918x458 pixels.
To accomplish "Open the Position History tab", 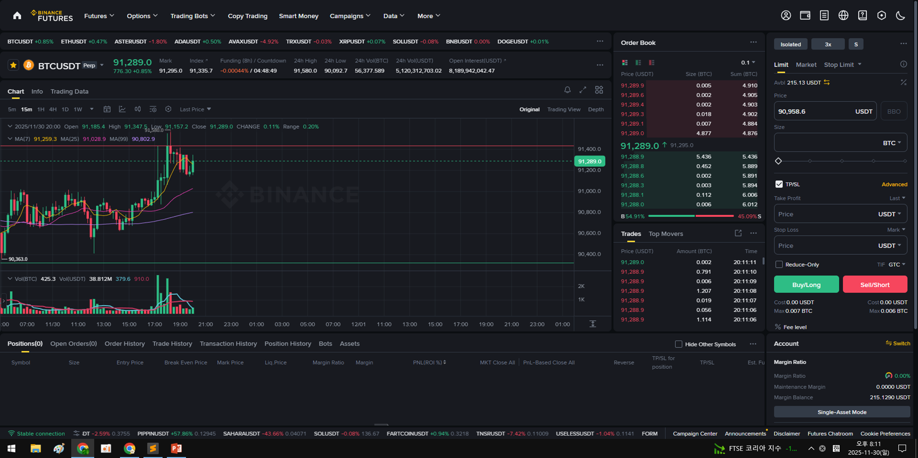I will (287, 343).
